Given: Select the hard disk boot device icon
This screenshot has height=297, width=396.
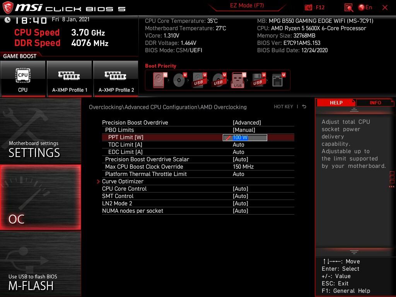Looking at the screenshot, I should (x=160, y=80).
